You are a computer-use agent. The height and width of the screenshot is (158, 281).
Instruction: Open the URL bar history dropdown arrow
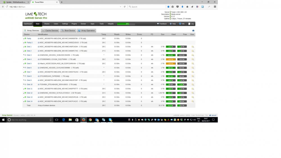coord(121,7)
